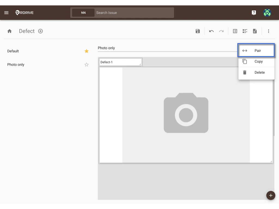Open the home screen via house icon
This screenshot has height=209, width=279.
click(10, 31)
